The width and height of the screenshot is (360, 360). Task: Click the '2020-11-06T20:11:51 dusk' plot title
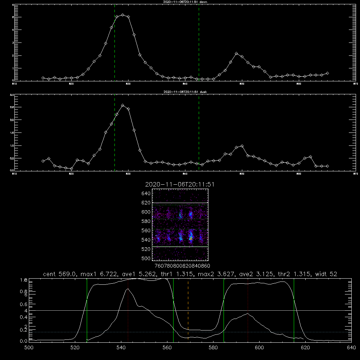(185, 92)
